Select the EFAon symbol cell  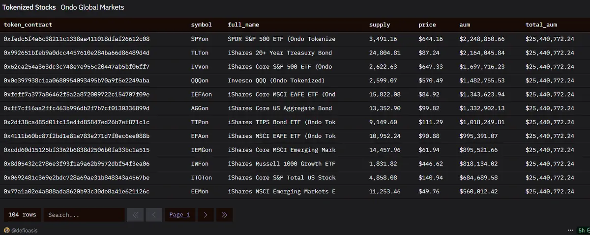(200, 136)
